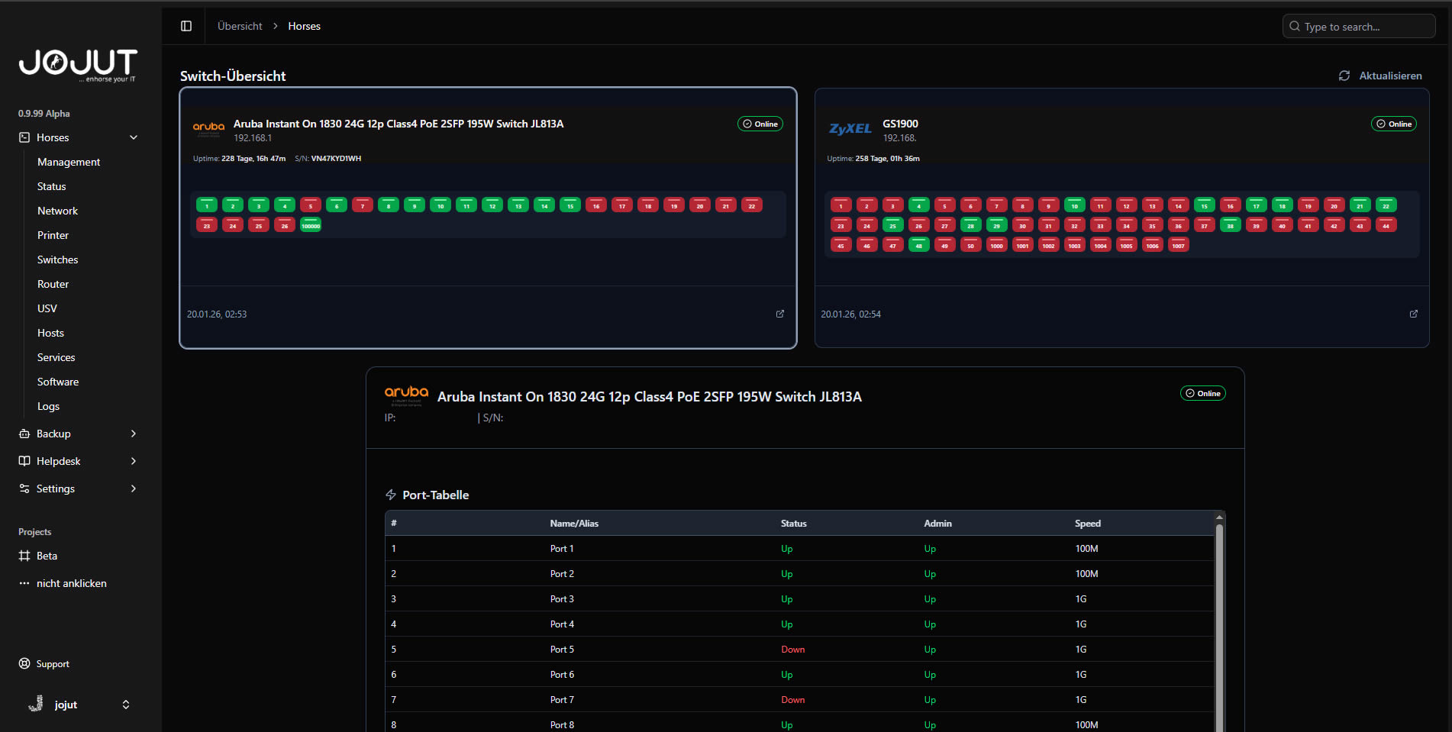Select port 4 on Zyxel GS1900

pos(918,205)
